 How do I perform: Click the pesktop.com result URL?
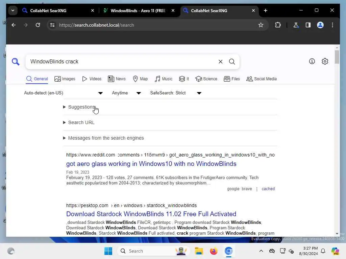coord(131,205)
